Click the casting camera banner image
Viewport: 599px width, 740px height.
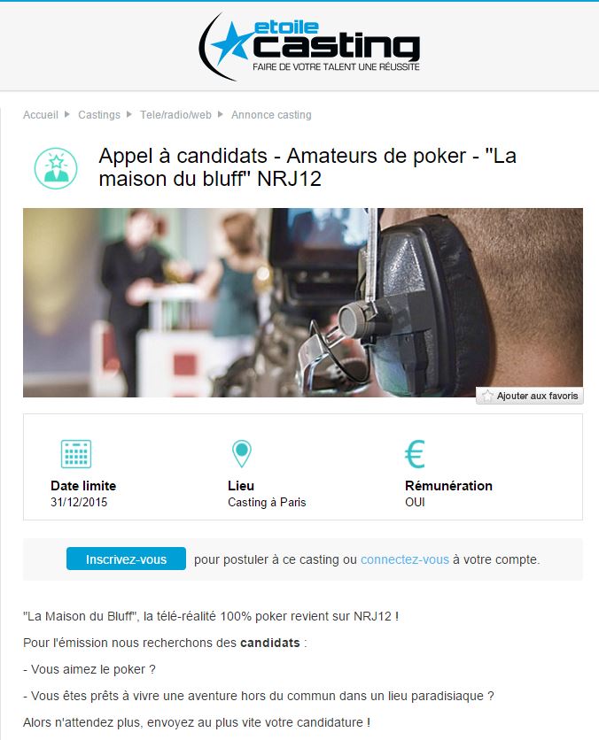303,303
